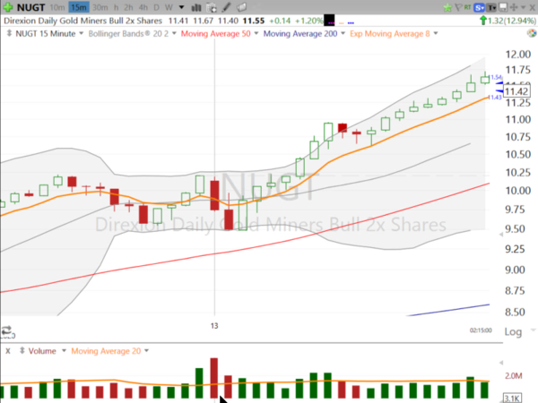The image size is (538, 403).
Task: Open the window options dropdown arrow
Action: coord(524,7)
